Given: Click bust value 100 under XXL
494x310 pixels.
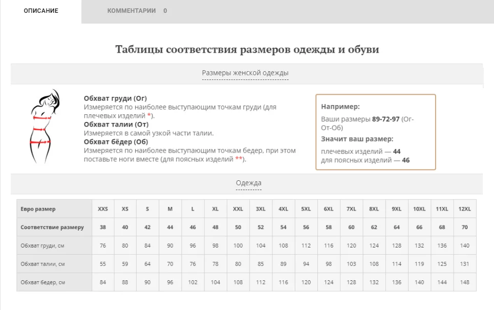Looking at the screenshot, I should coord(238,245).
